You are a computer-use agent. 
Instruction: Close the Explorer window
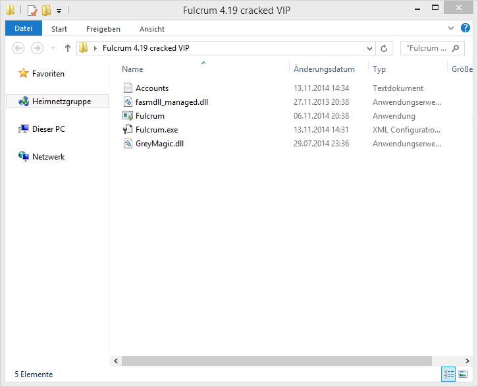pos(458,8)
